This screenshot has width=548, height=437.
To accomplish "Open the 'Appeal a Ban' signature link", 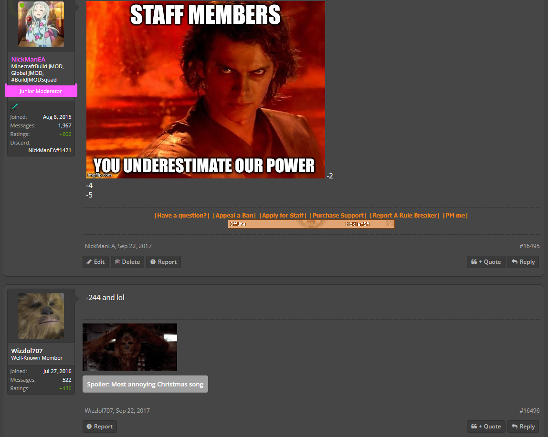I will (234, 216).
